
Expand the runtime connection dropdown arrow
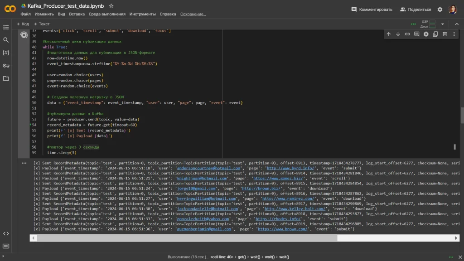click(x=443, y=24)
